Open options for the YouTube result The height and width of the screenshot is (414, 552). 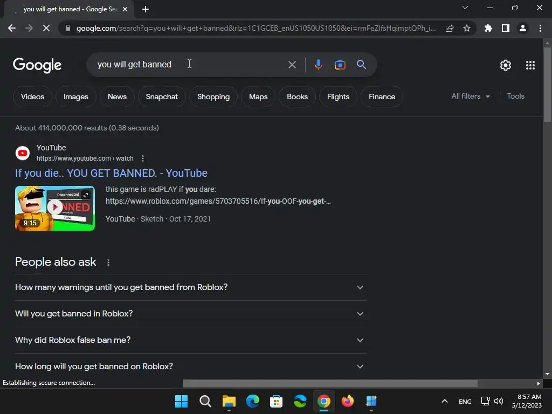pyautogui.click(x=142, y=158)
